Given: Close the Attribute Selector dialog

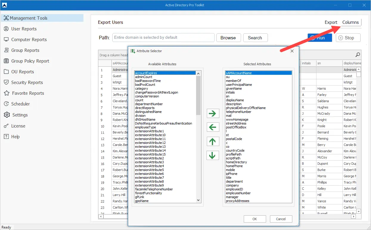Looking at the screenshot, I should (292, 51).
